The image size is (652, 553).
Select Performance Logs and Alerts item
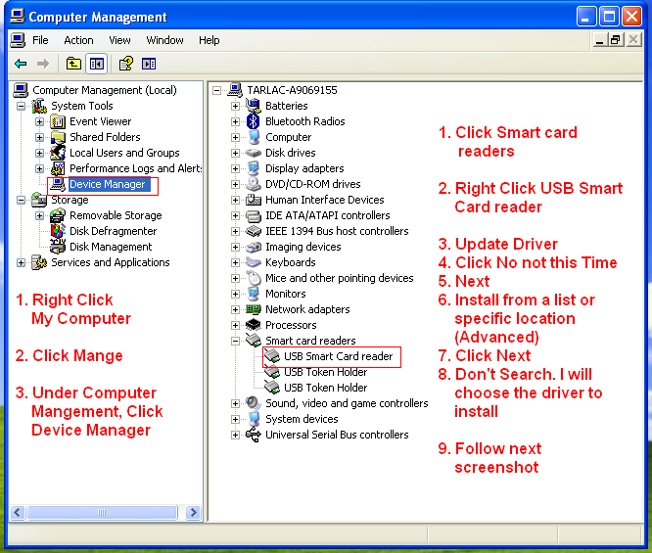[135, 168]
